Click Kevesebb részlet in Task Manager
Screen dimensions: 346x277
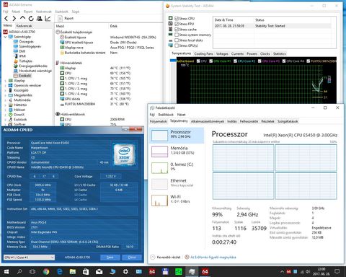pyautogui.click(x=165, y=258)
